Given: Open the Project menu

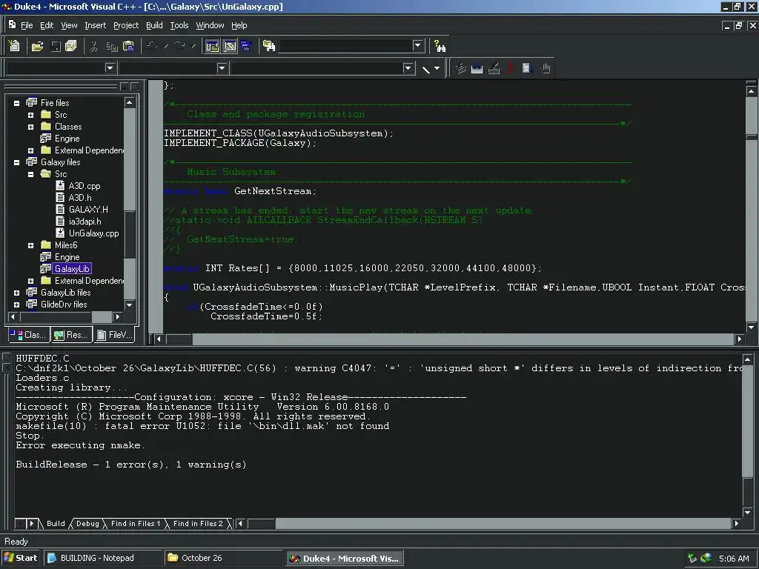Looking at the screenshot, I should pyautogui.click(x=126, y=25).
